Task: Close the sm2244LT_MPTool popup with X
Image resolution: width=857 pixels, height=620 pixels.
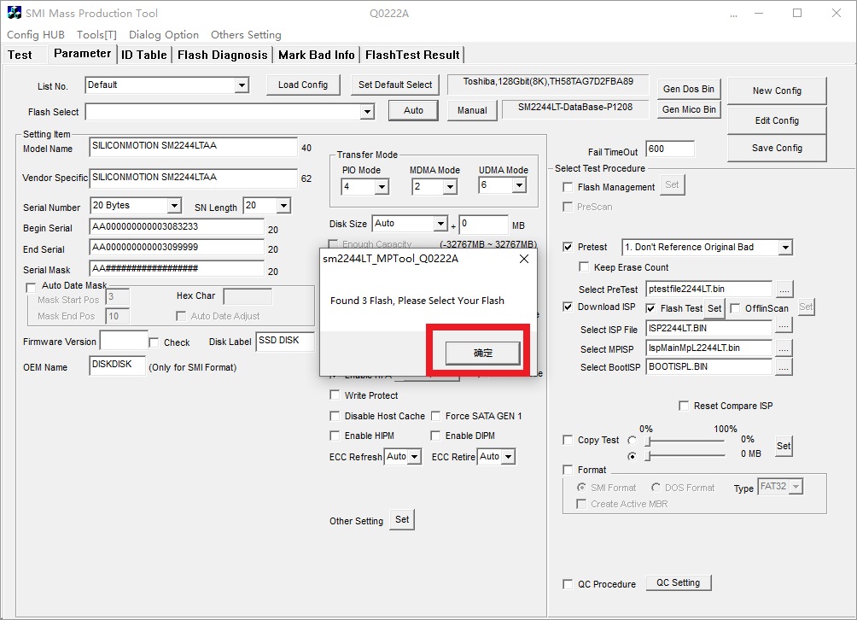Action: tap(523, 259)
